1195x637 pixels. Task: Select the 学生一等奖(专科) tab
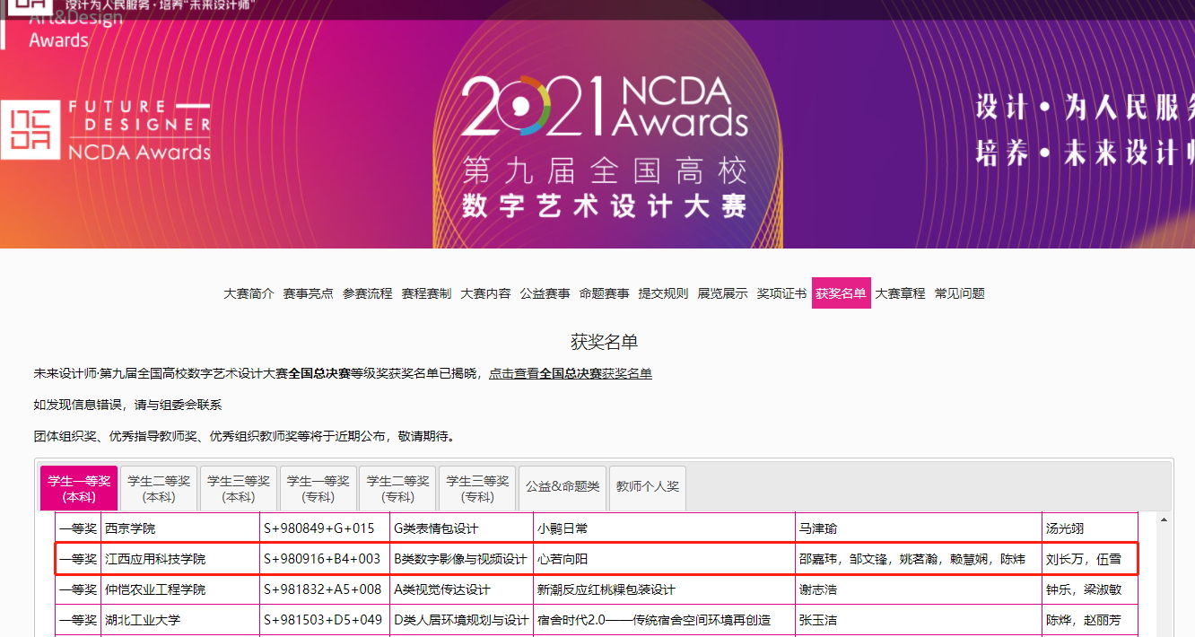[318, 488]
